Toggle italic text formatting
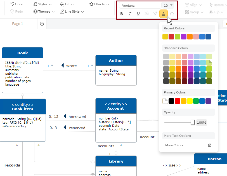The image size is (227, 176). coord(130,14)
